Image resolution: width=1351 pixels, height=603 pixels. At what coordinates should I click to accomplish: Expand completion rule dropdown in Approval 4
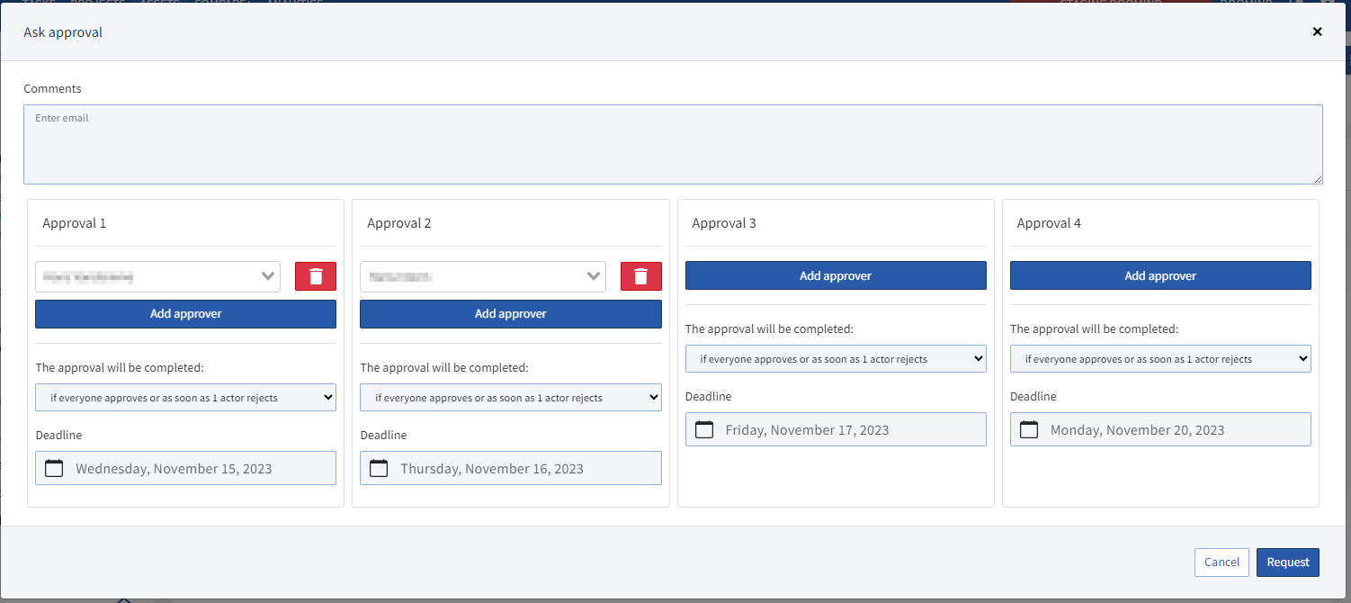[x=1160, y=359]
